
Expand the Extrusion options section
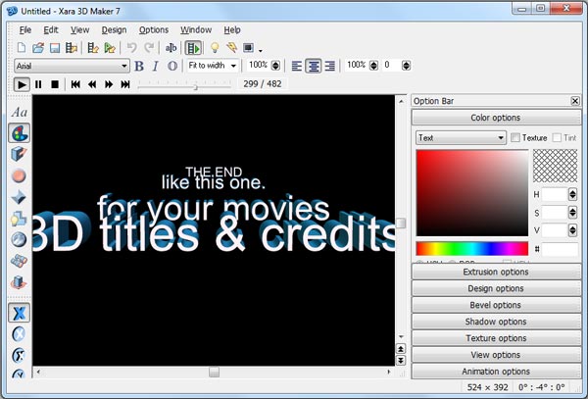[496, 272]
